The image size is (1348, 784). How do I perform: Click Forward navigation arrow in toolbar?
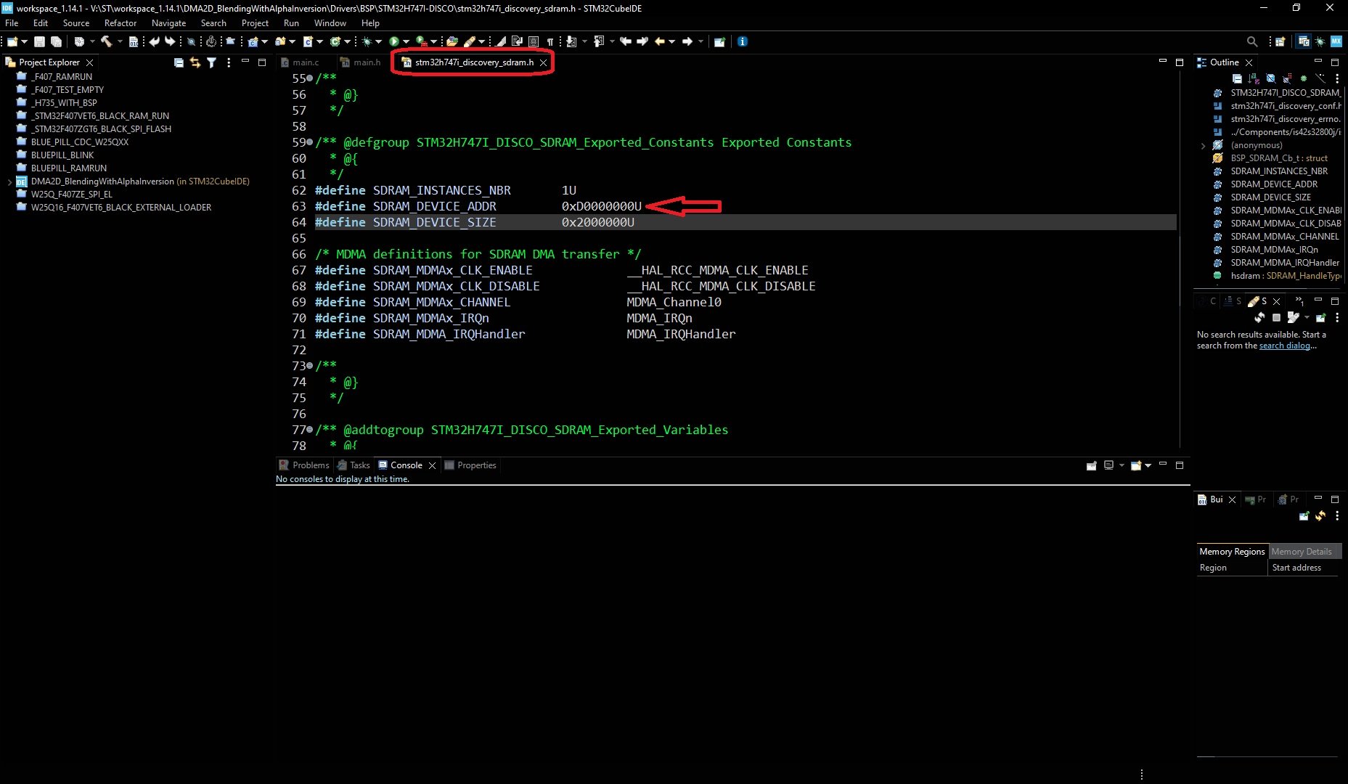tap(687, 41)
